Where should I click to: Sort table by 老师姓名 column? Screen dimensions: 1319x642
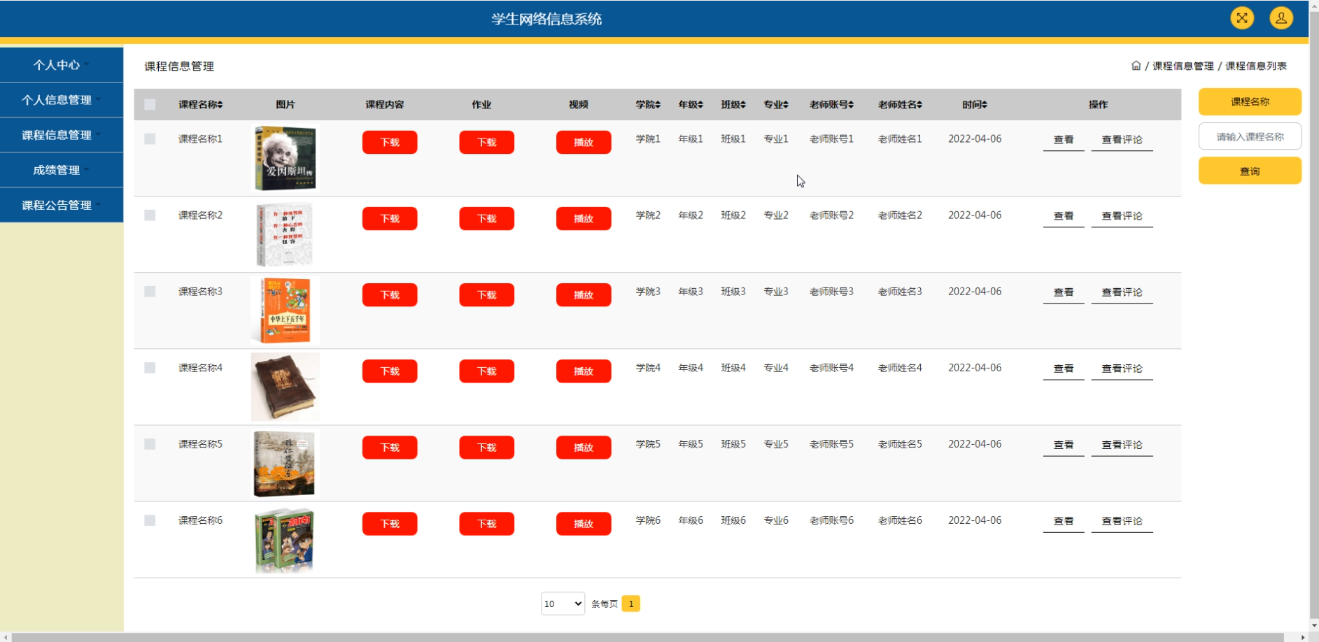pyautogui.click(x=900, y=104)
